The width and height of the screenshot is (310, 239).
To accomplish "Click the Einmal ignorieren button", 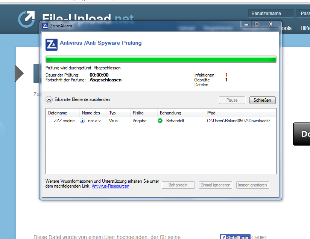I will point(215,185).
